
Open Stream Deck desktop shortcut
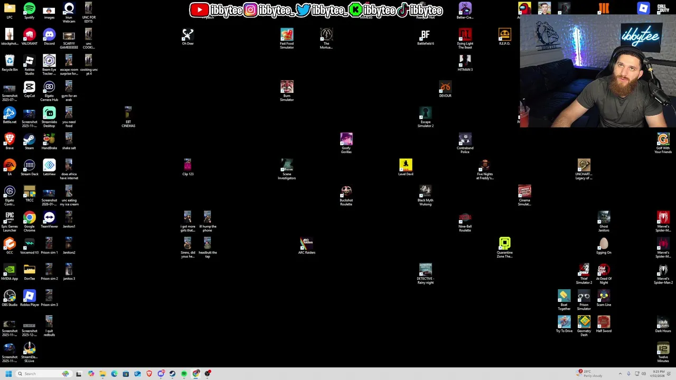(x=29, y=167)
